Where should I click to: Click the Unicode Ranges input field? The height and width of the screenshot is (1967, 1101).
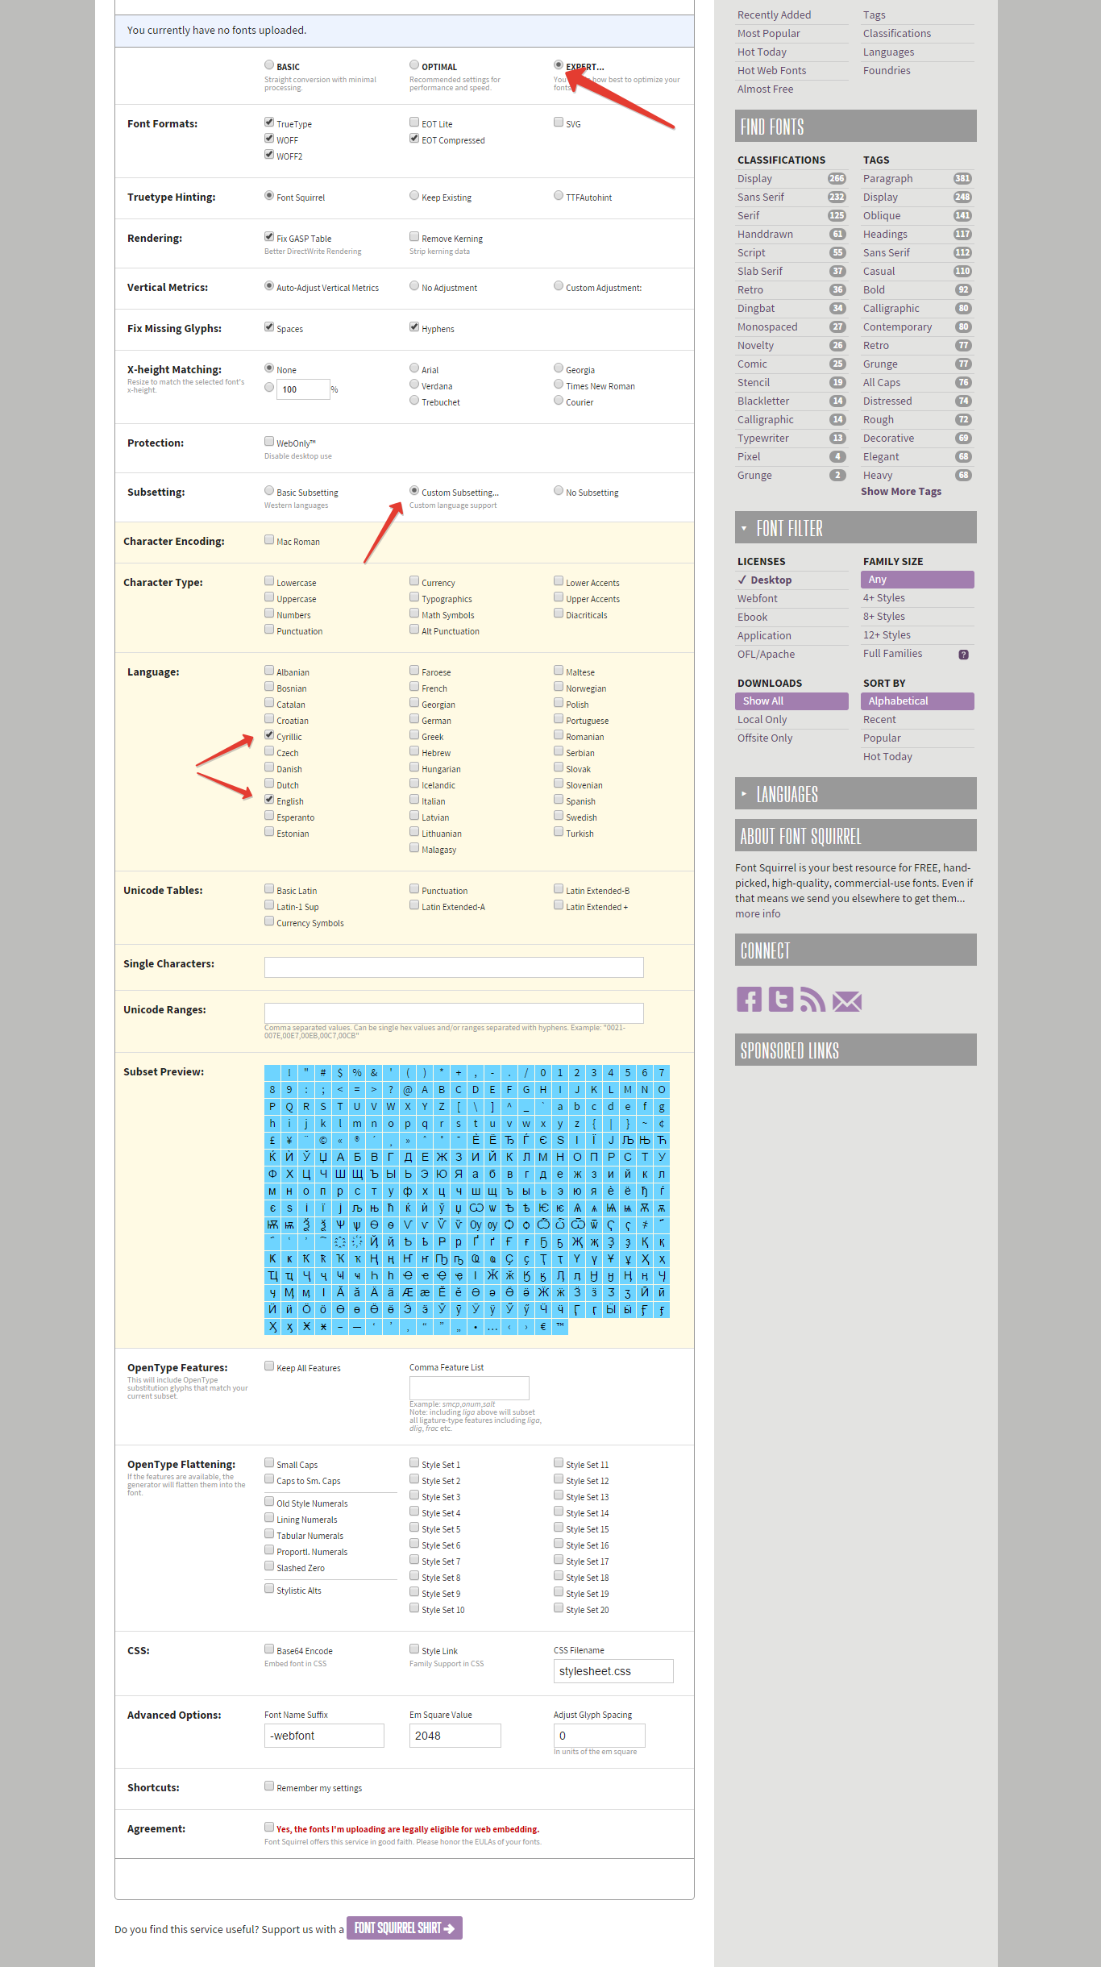(454, 1013)
